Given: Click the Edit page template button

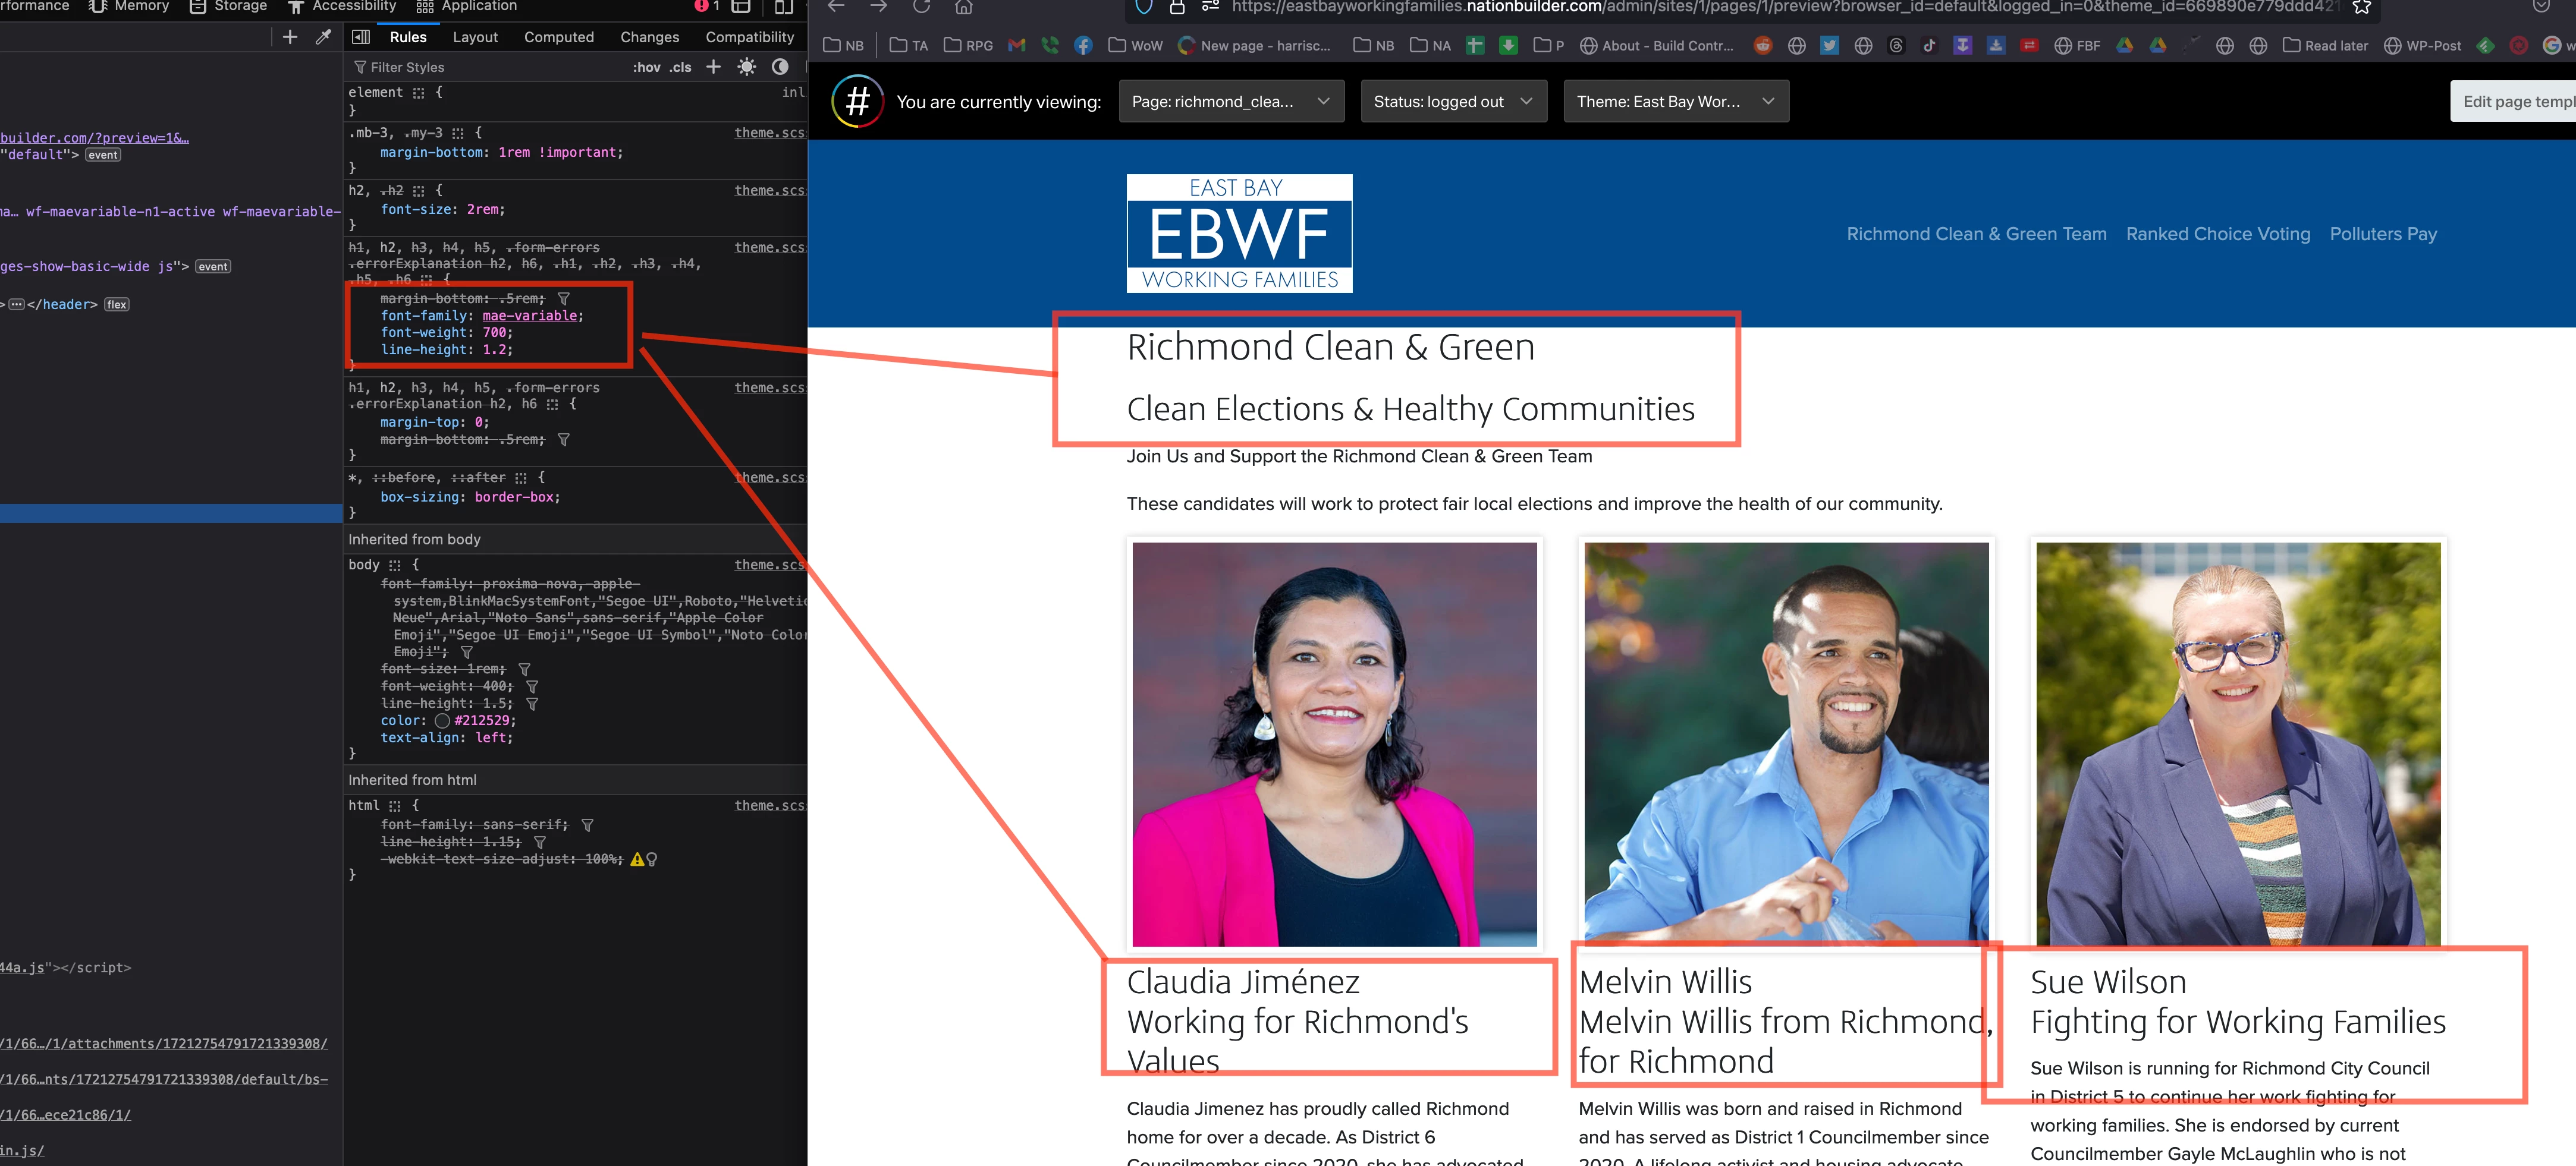Looking at the screenshot, I should click(x=2515, y=101).
